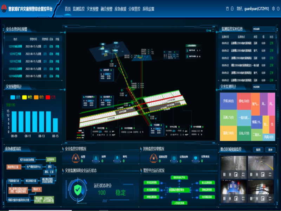Click the 更多 button for video monitoring
This screenshot has height=211, width=281.
pos(270,149)
